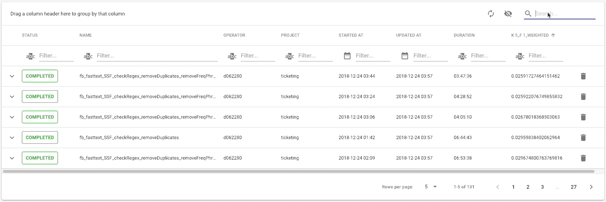Viewport: 606px width, 202px height.
Task: Click the refresh table icon
Action: tap(490, 14)
